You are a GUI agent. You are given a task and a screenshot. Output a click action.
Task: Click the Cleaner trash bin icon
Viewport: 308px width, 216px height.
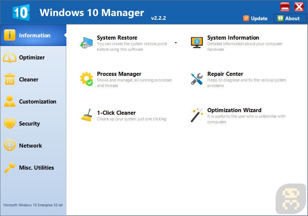9,79
